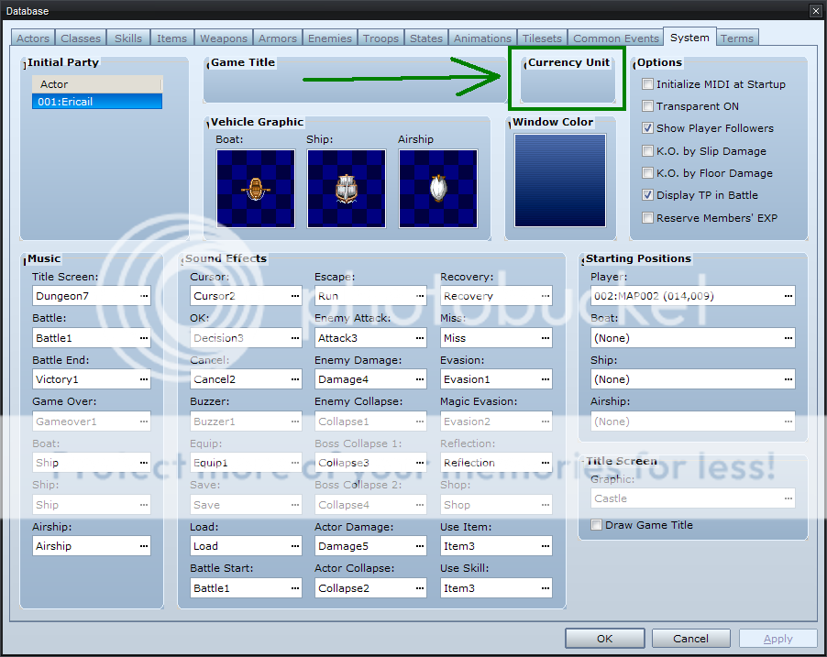Toggle the Draw Game Title checkbox
The image size is (827, 657).
(x=597, y=525)
